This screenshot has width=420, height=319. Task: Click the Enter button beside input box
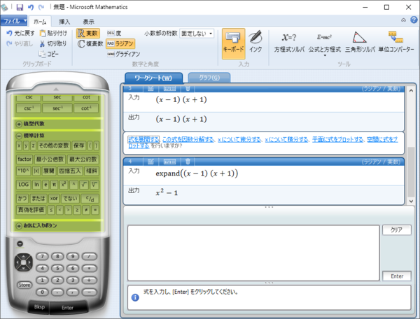pos(397,276)
